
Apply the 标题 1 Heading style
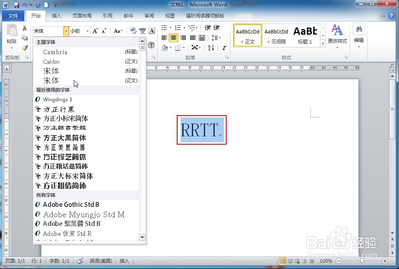point(305,35)
